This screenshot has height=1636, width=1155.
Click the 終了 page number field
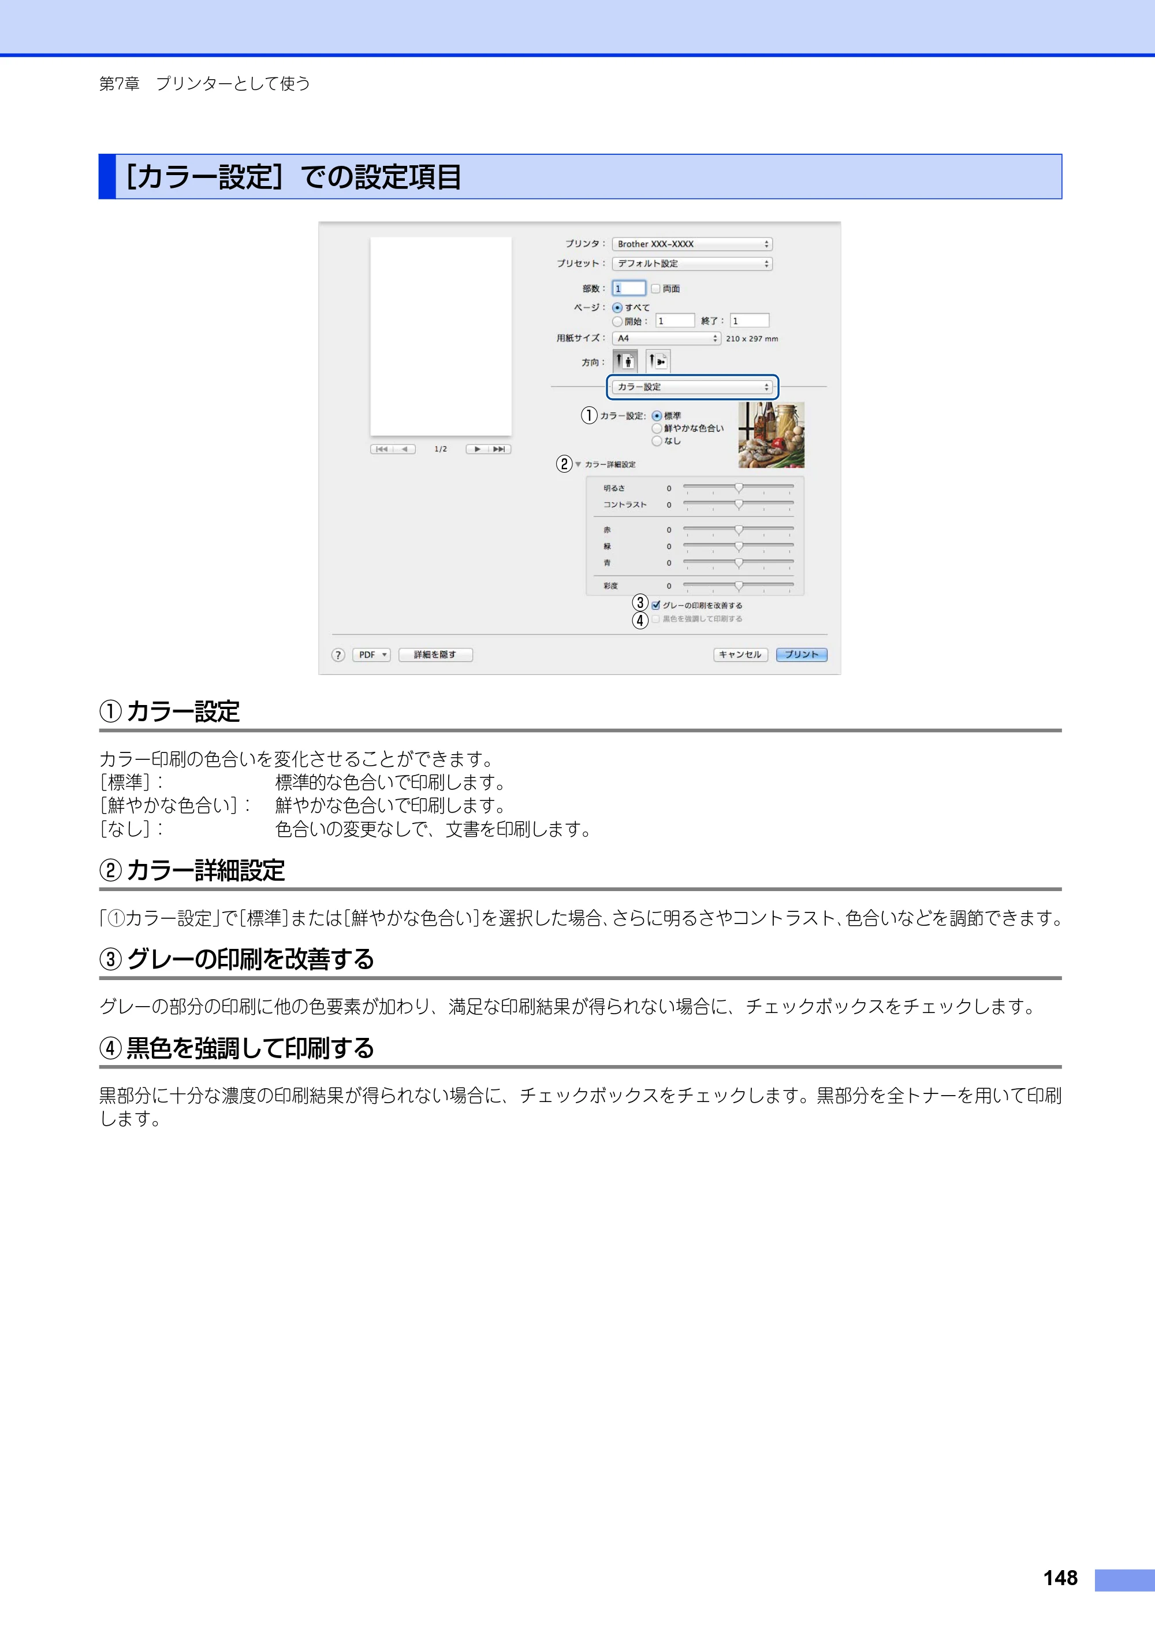click(x=750, y=321)
